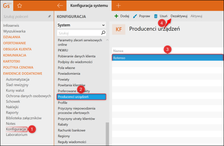Select Producenci urządzeń in configuration list
Image resolution: width=224 pixels, height=146 pixels.
(81, 97)
